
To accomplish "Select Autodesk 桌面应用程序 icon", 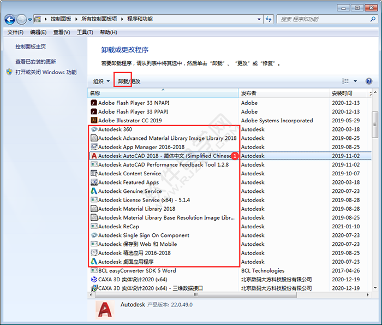I will click(x=94, y=262).
